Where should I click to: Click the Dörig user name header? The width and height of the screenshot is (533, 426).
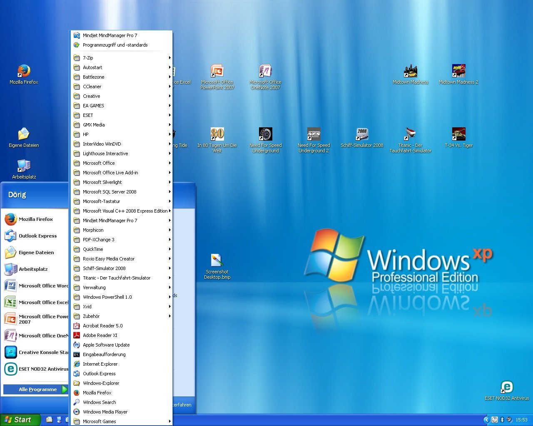tap(17, 195)
